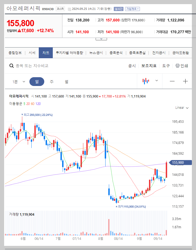Screen dimensions: 196x250
Task: Zoom out the chart with the minus icon
Action: [x=172, y=81]
